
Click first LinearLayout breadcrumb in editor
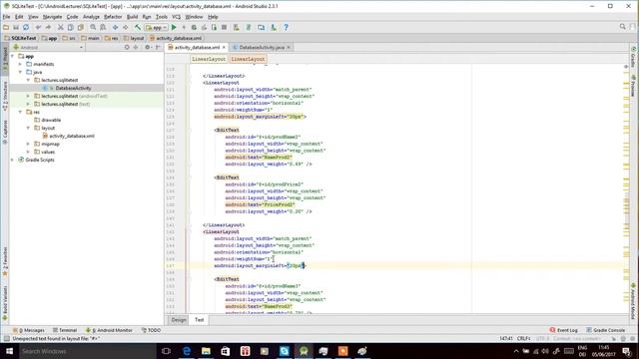pos(209,59)
